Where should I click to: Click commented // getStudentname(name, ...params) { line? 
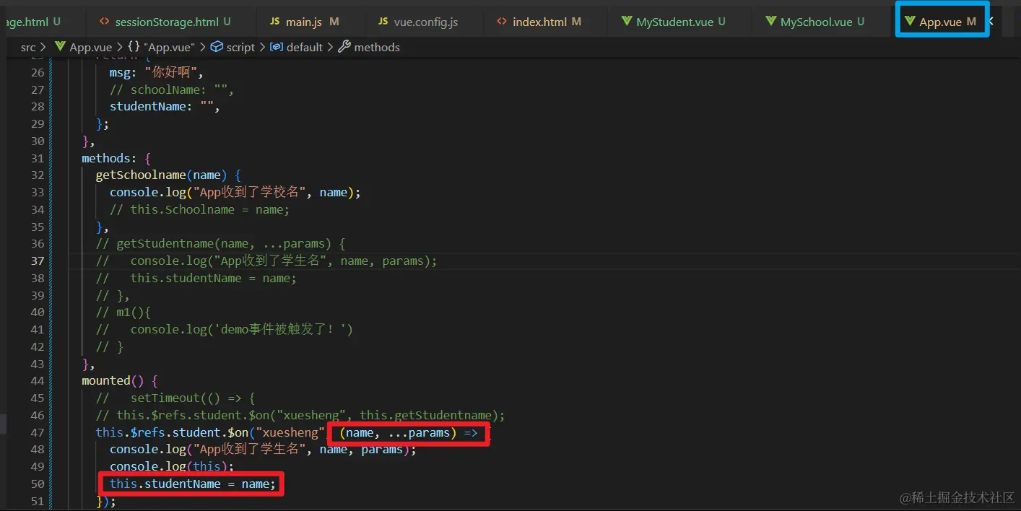pyautogui.click(x=221, y=243)
